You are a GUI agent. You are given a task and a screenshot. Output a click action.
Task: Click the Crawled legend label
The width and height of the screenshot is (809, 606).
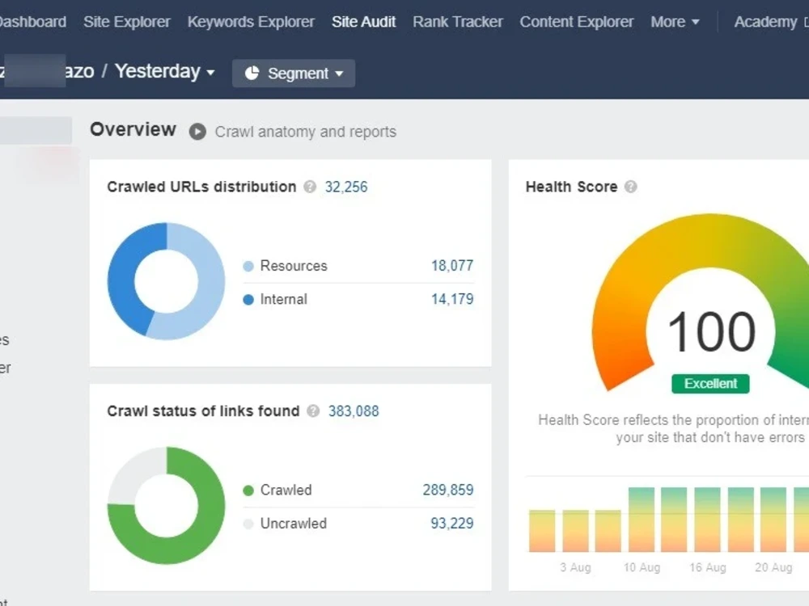coord(286,490)
